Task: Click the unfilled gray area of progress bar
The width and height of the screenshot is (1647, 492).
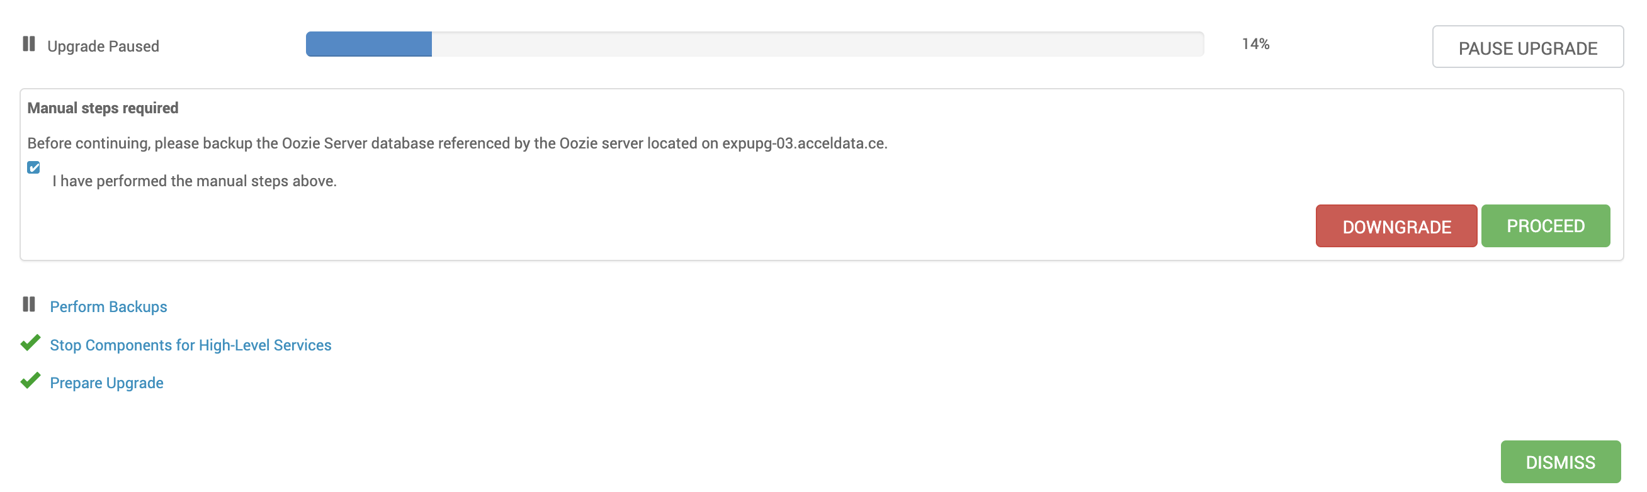Action: [x=818, y=44]
